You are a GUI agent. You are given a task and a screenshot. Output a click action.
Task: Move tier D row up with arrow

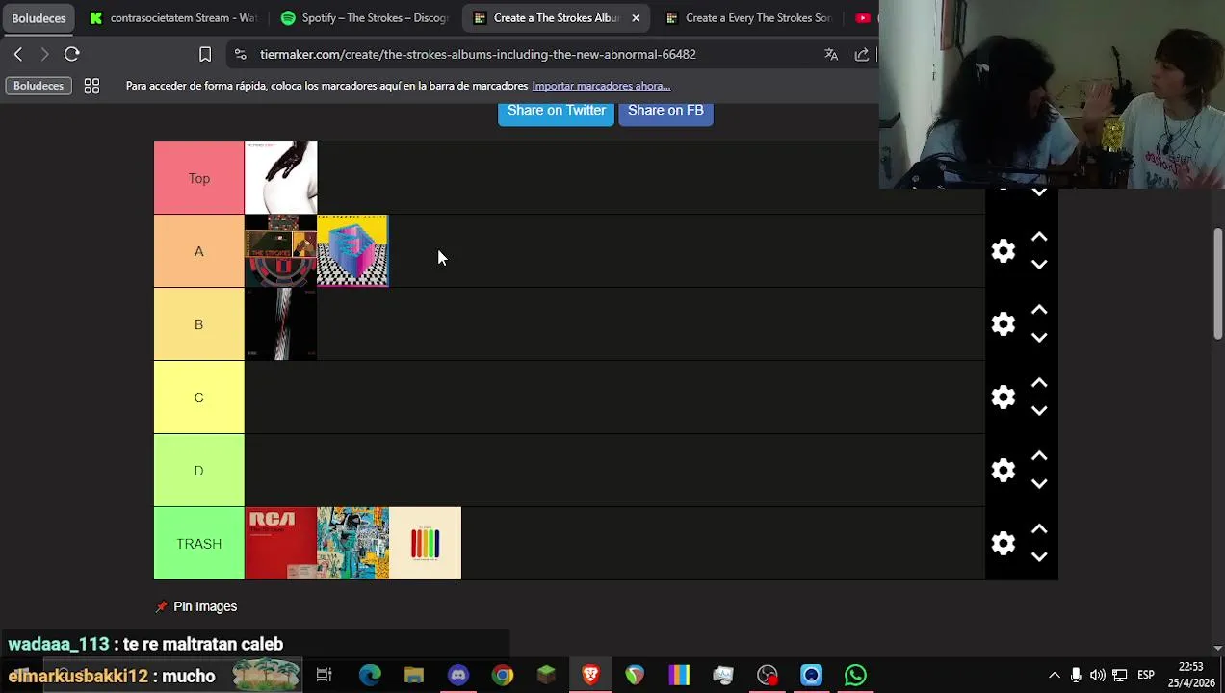tap(1039, 456)
